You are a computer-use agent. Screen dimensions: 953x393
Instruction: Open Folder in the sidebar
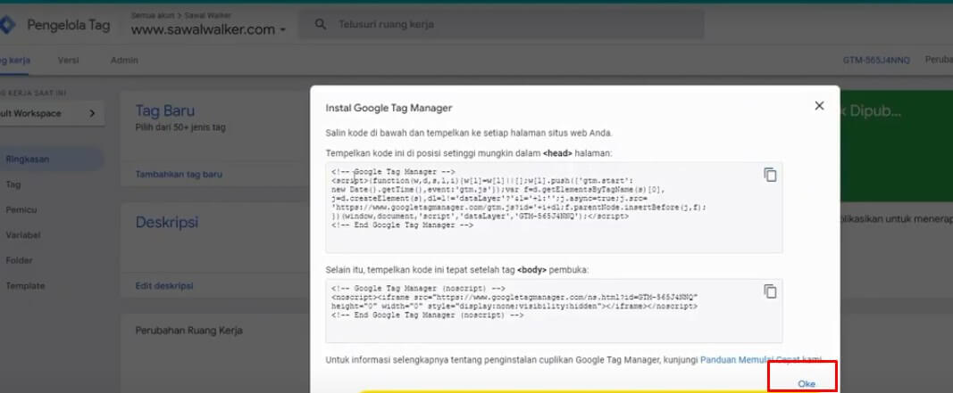[x=19, y=261]
